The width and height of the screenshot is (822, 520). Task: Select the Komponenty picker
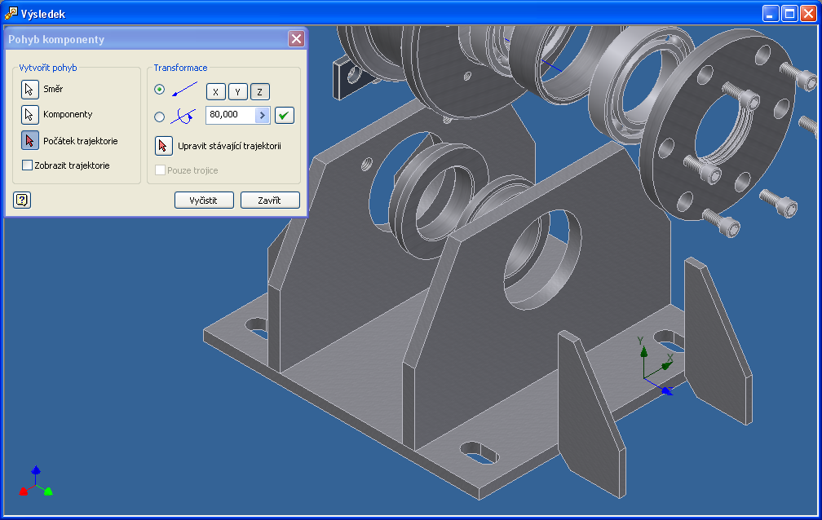click(30, 114)
